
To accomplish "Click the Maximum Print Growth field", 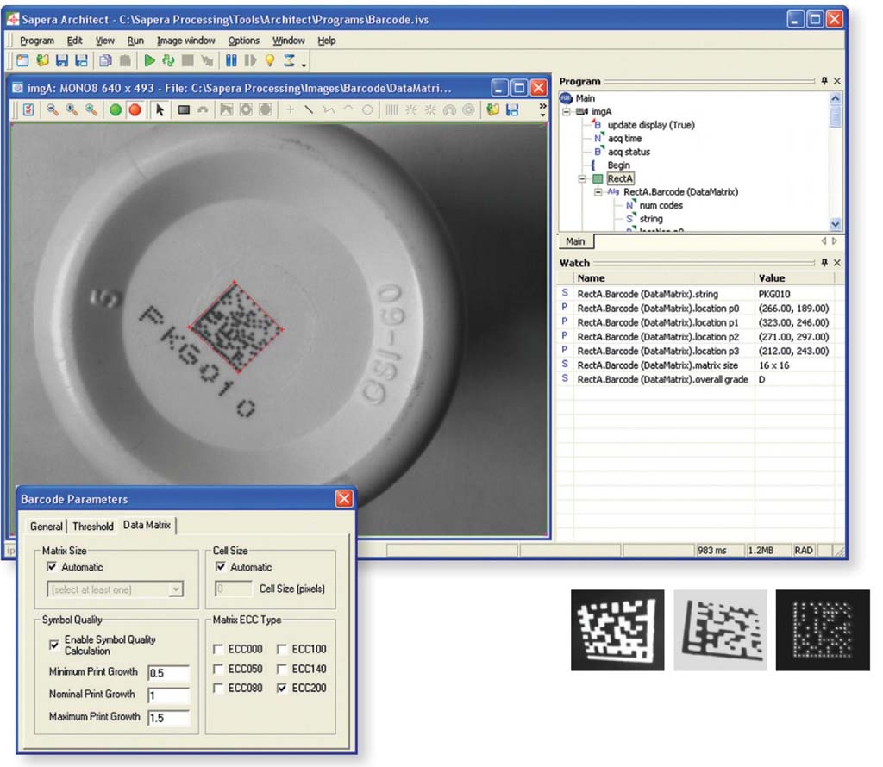I will pos(168,718).
